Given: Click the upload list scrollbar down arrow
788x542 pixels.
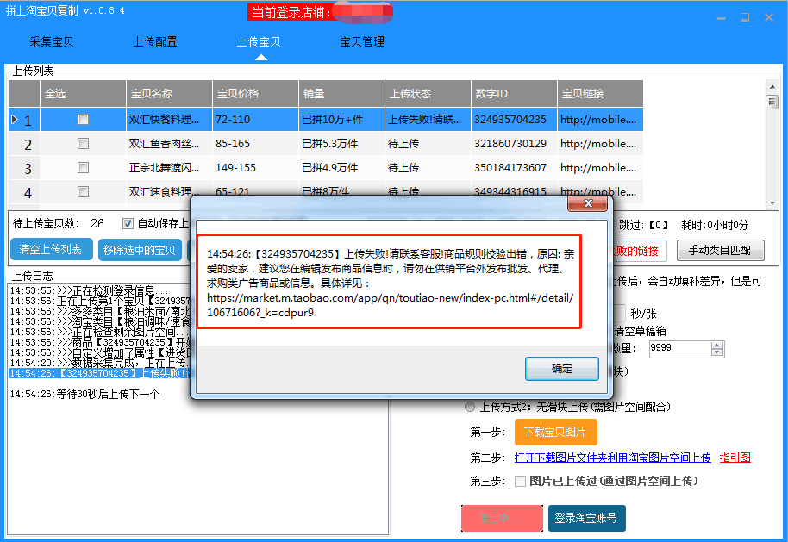Looking at the screenshot, I should point(772,203).
